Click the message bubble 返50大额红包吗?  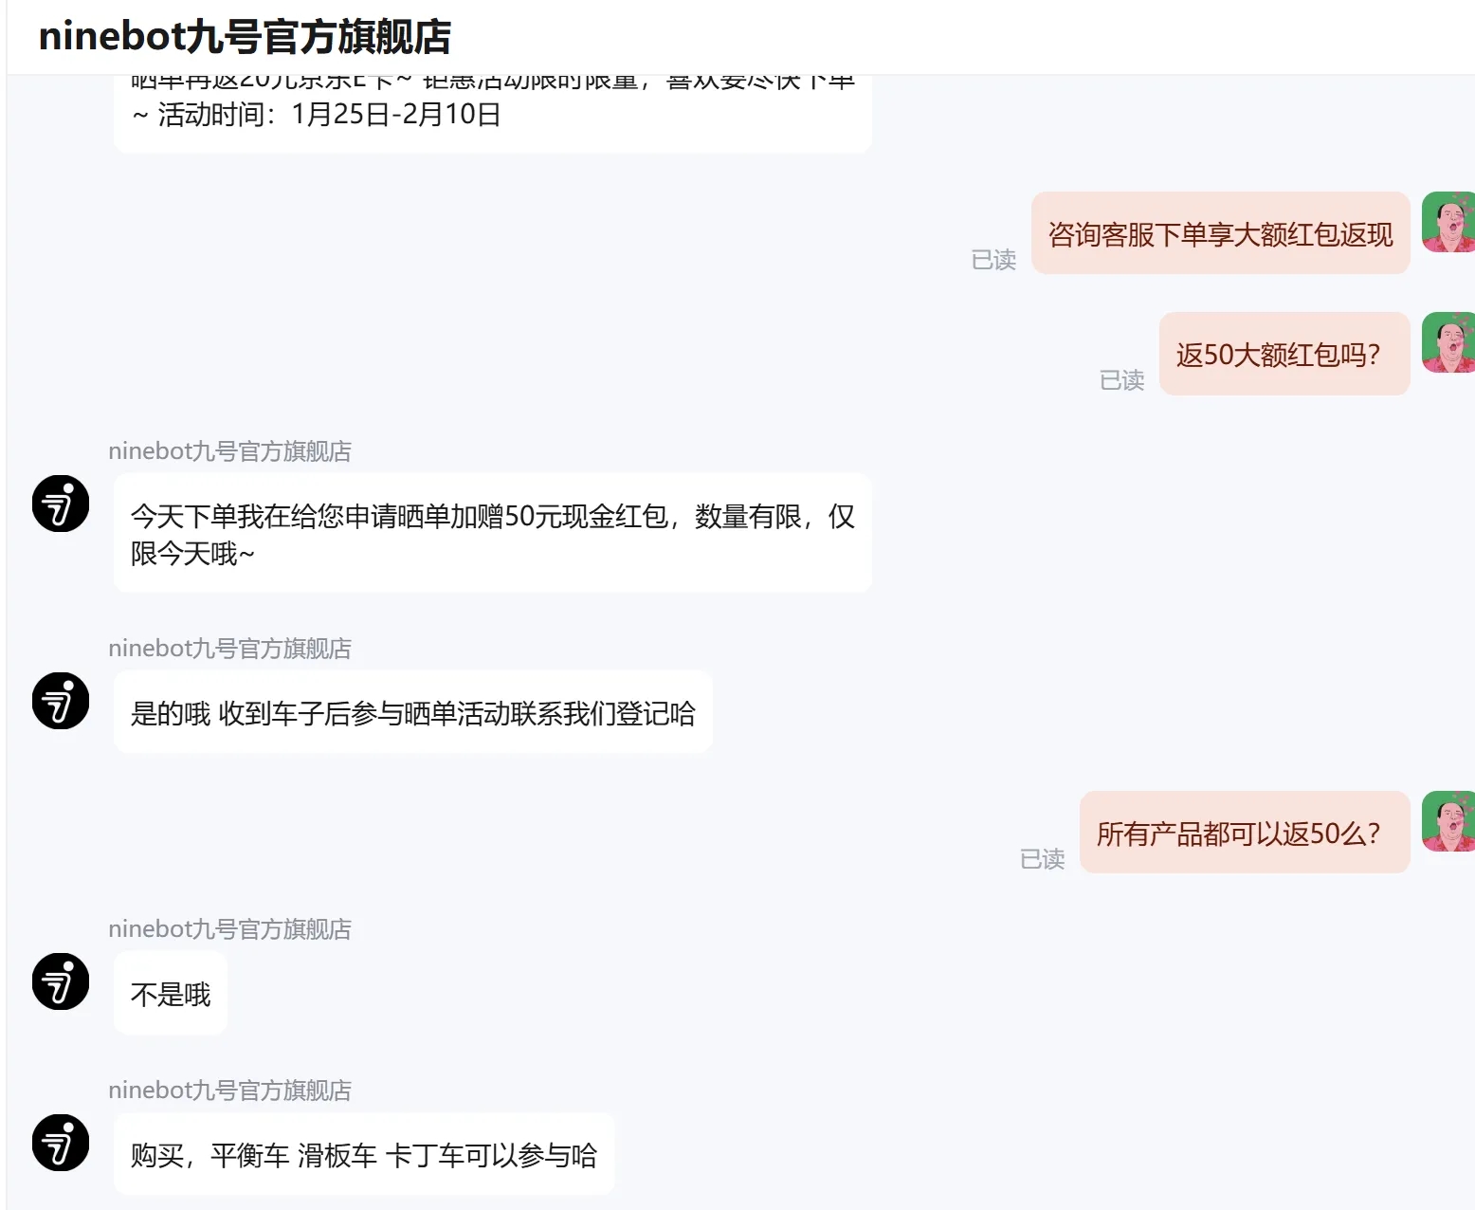(1284, 354)
